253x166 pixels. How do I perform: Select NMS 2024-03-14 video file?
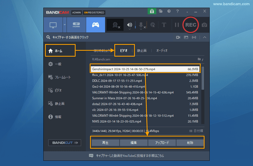[145, 122]
